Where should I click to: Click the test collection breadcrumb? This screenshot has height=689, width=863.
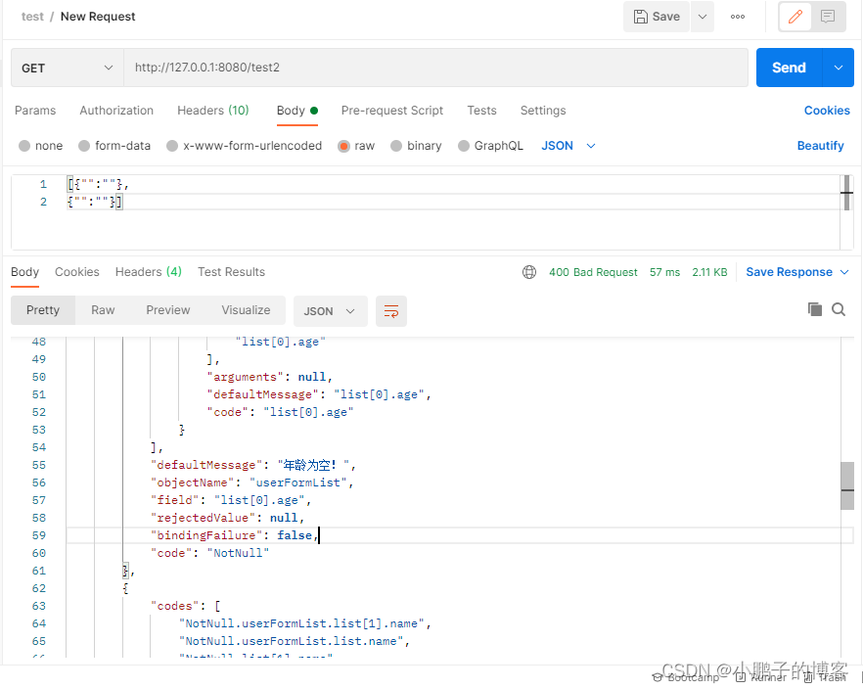pyautogui.click(x=32, y=17)
